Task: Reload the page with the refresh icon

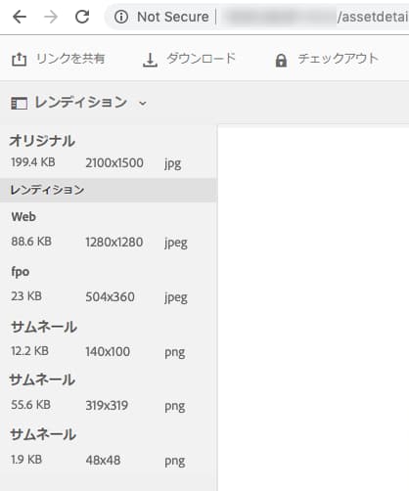Action: click(x=82, y=17)
